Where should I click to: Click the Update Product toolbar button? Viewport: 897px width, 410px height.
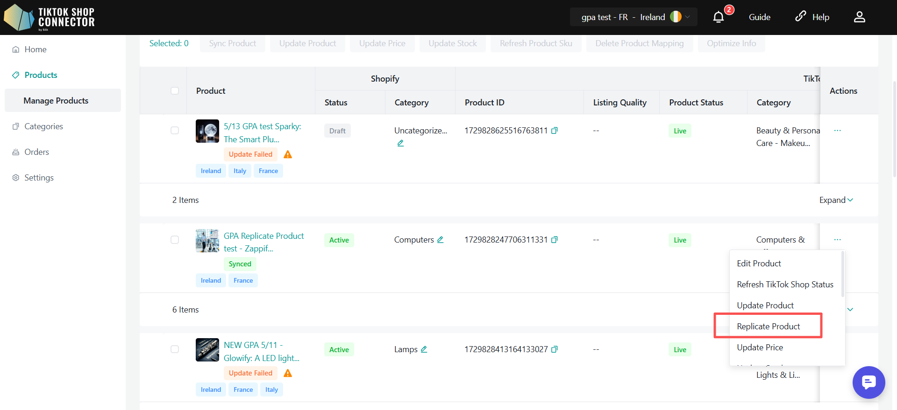[307, 43]
